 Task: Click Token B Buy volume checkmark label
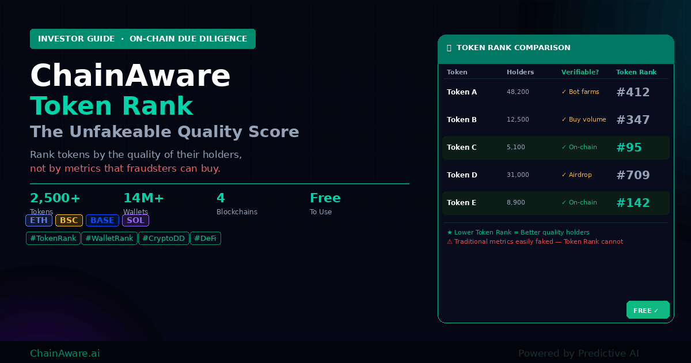click(583, 120)
